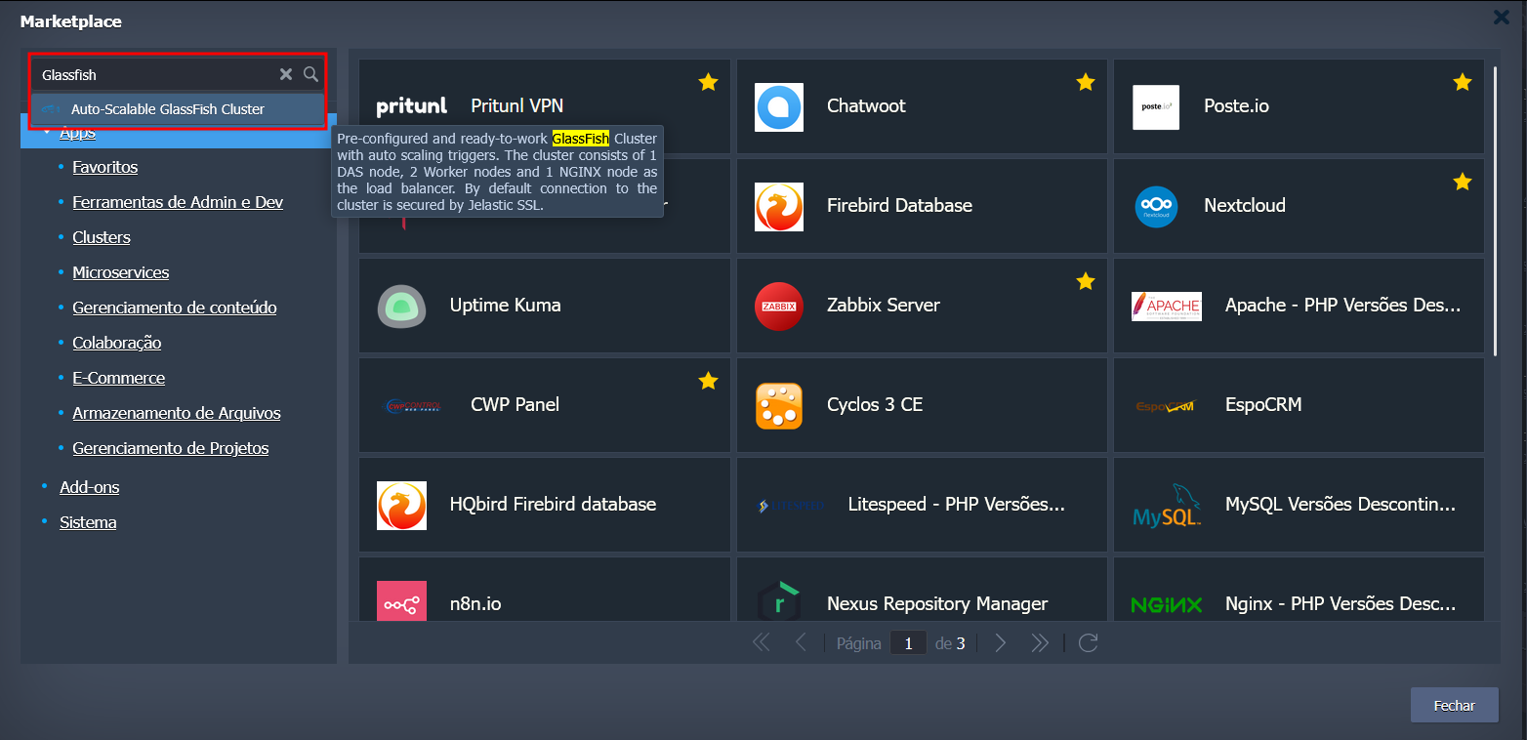Open Gerenciamento de conteúdo category
This screenshot has width=1527, height=740.
point(175,308)
